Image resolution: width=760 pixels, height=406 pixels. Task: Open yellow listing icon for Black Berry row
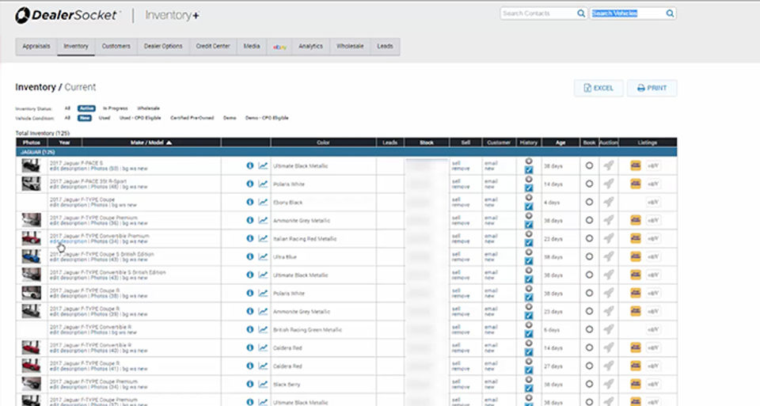point(636,384)
